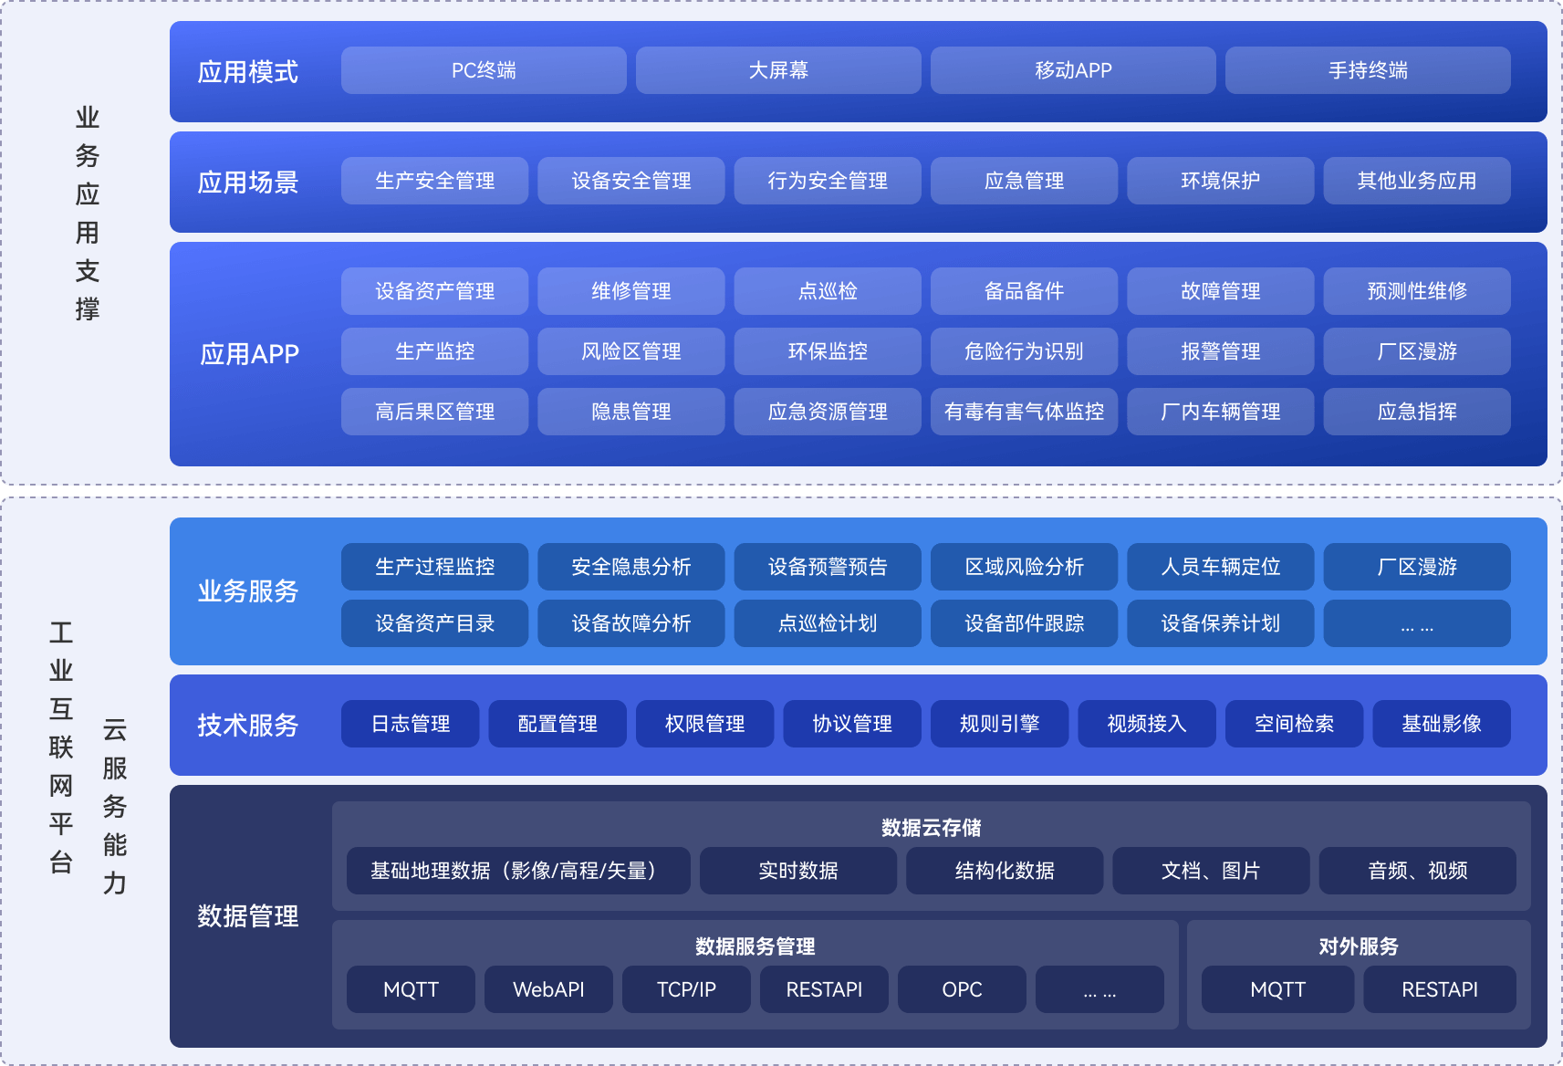
Task: Click 设备预警预告 service box
Action: pos(828,567)
